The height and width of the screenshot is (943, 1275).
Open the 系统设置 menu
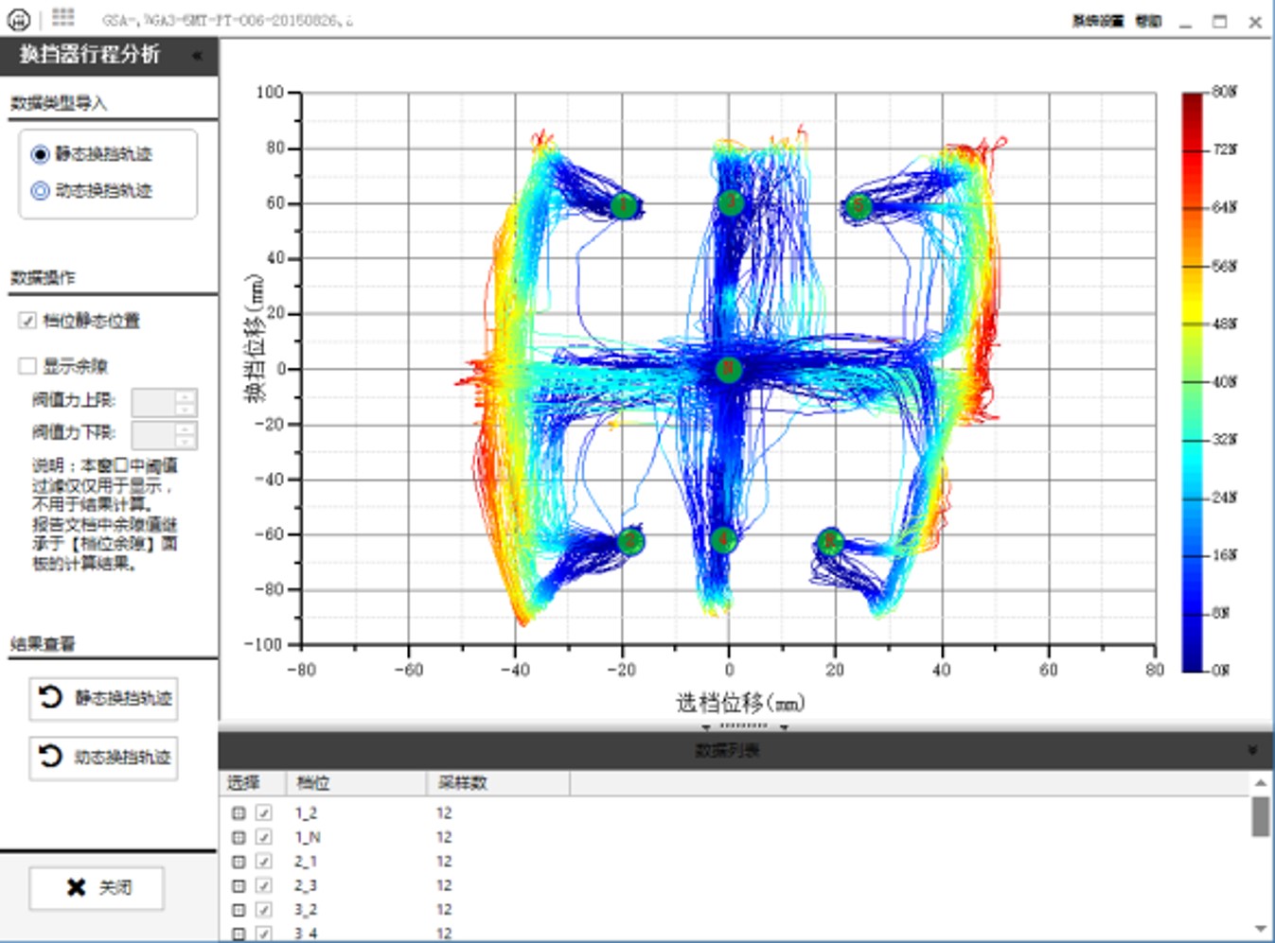[1097, 21]
